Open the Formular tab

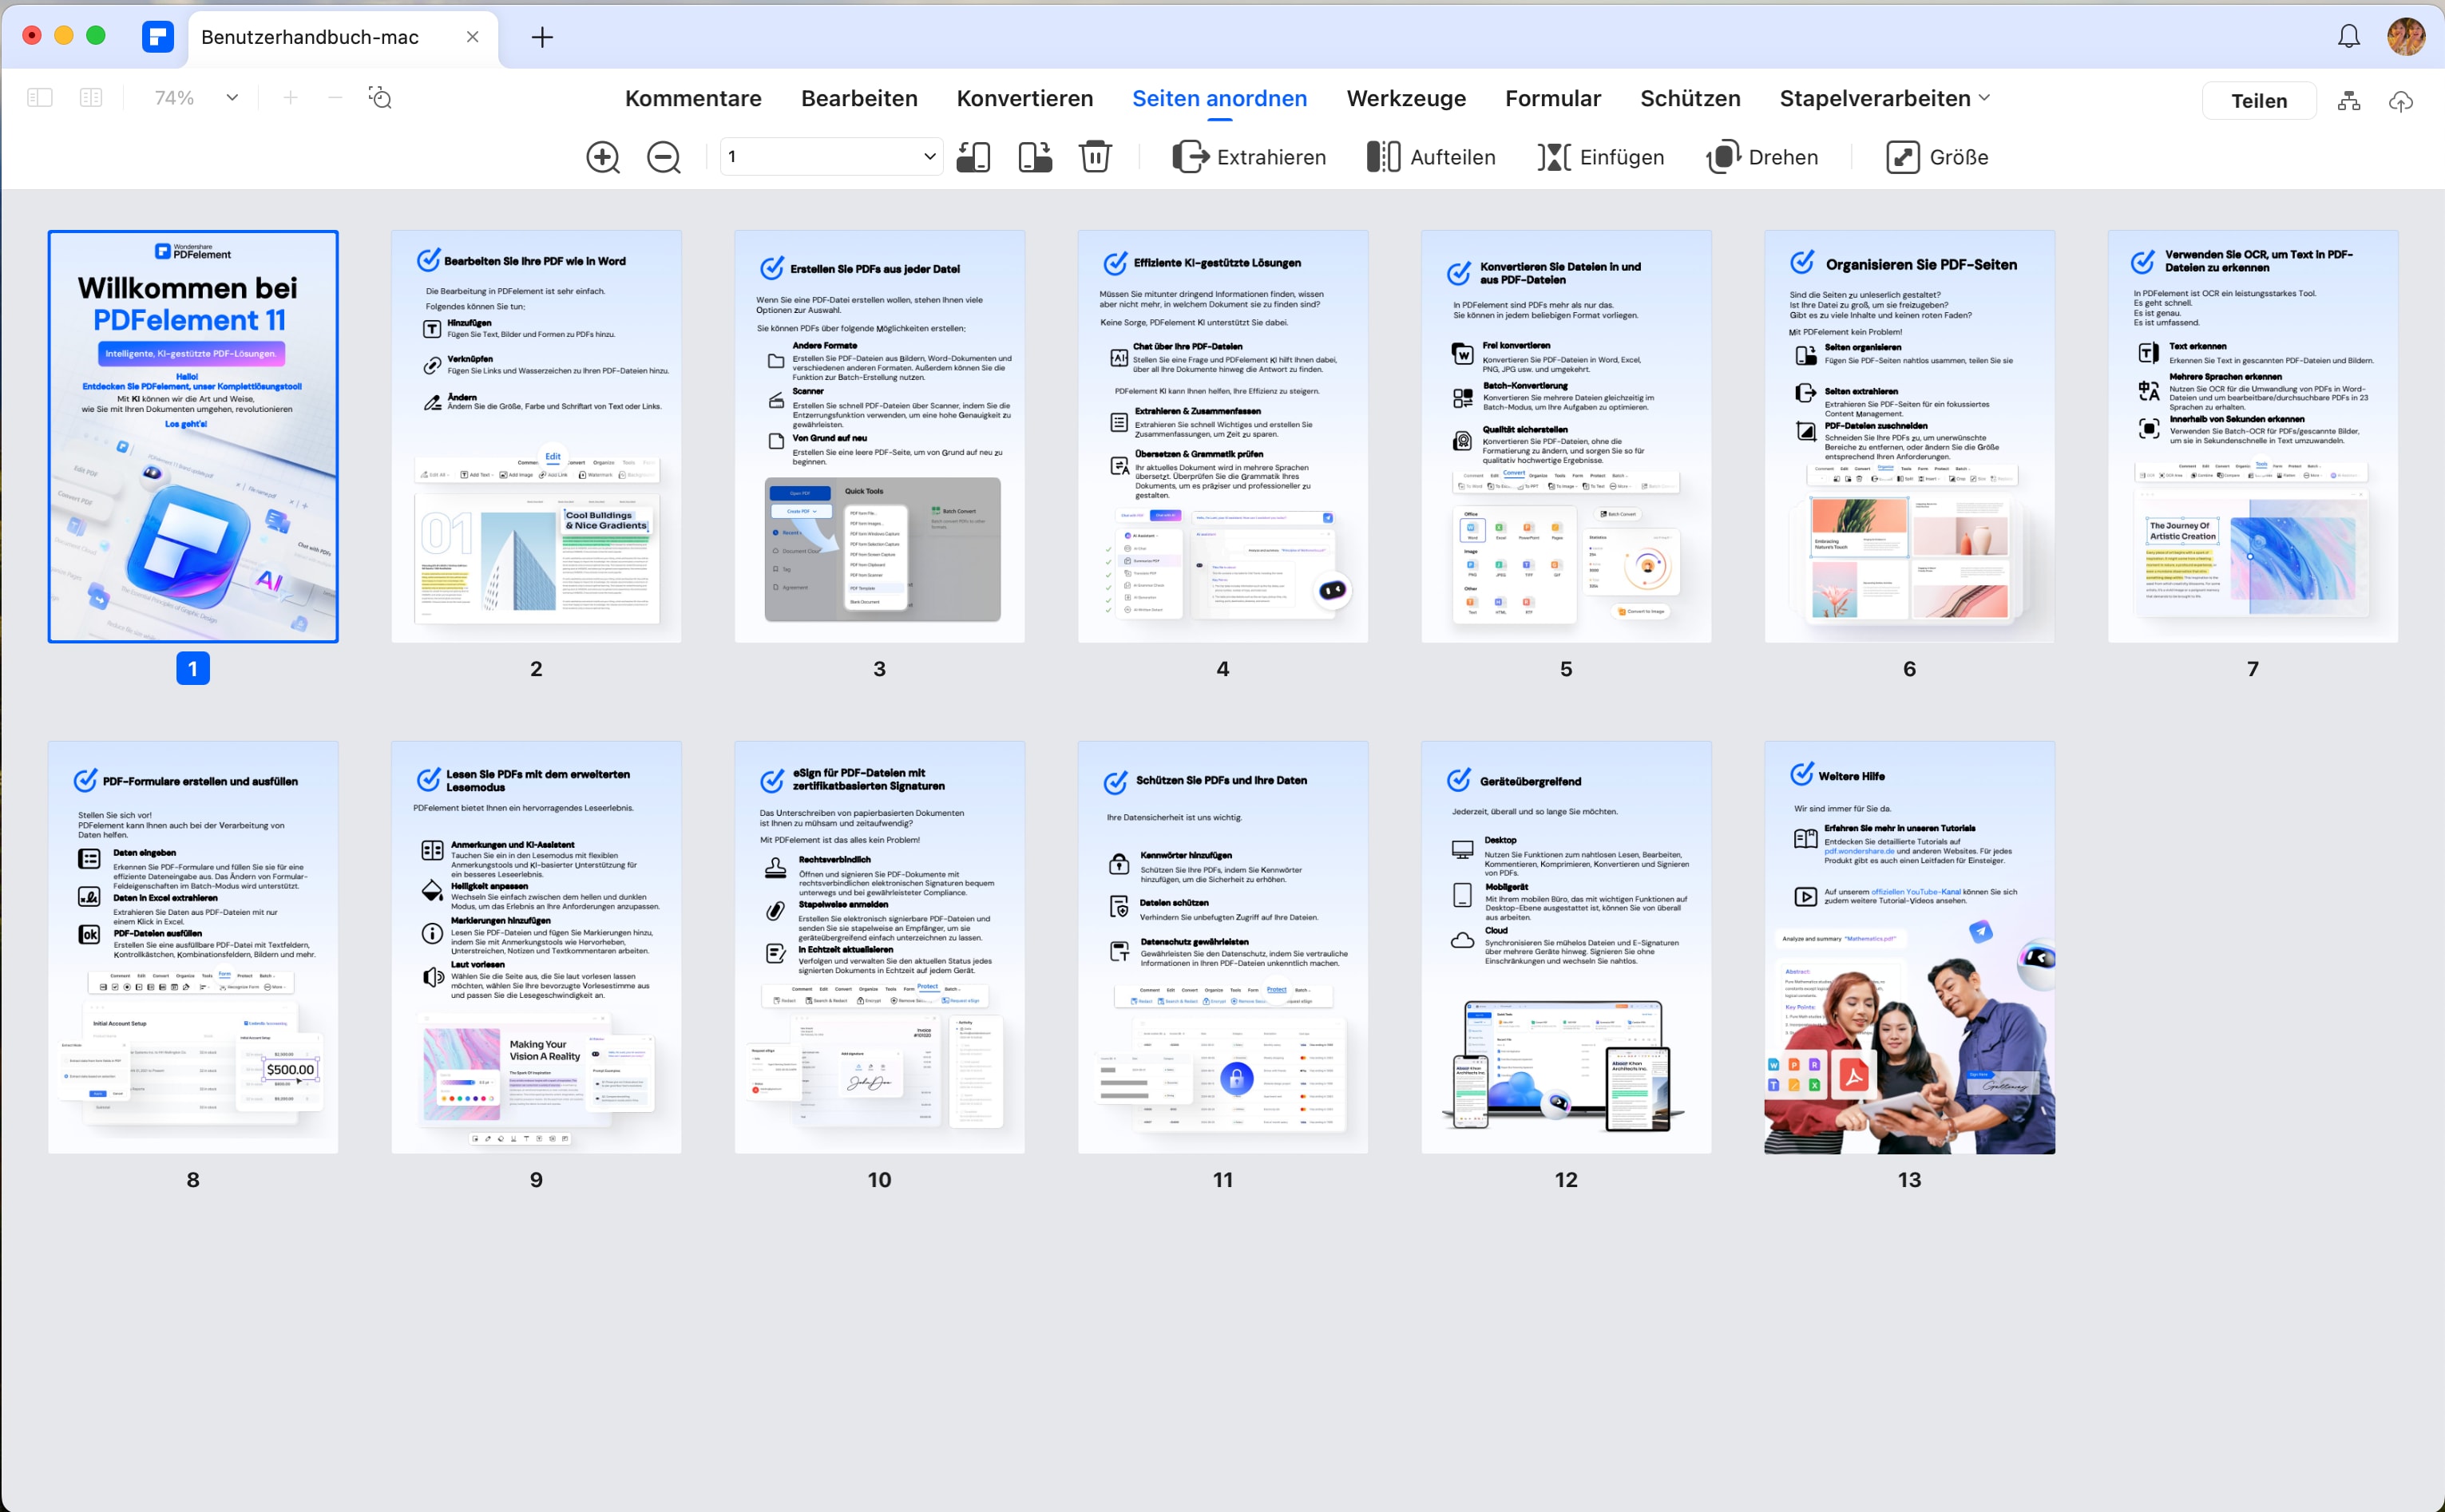click(1553, 98)
